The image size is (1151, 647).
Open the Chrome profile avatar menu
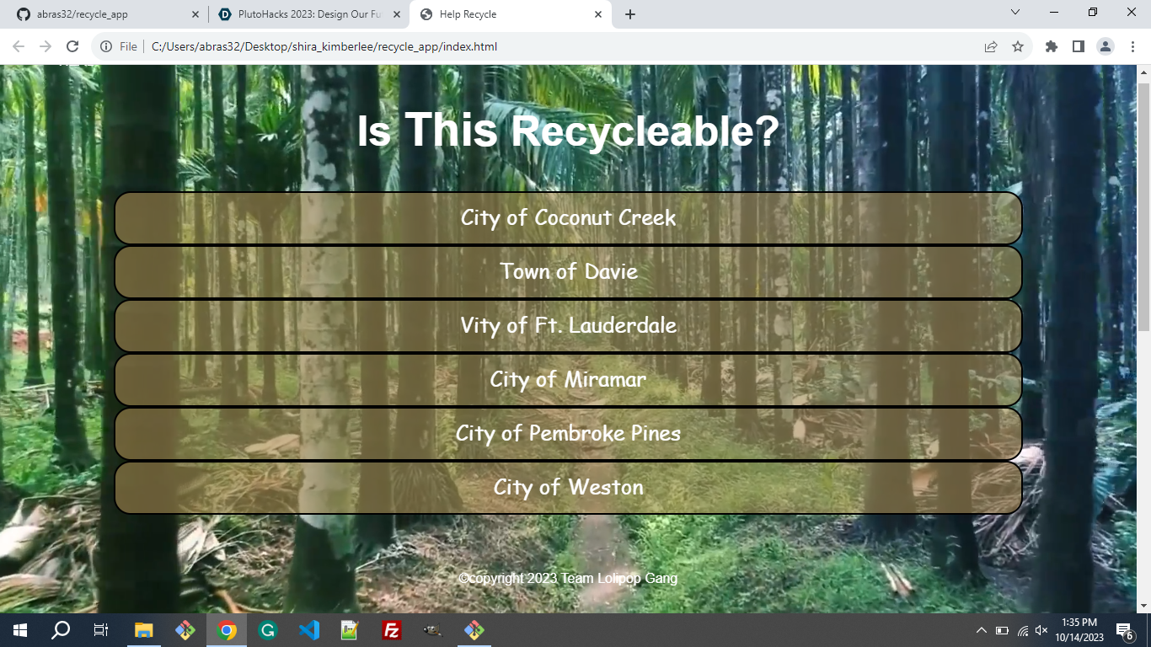click(1105, 46)
